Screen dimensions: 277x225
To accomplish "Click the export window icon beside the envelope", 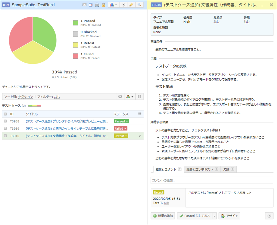I will (x=91, y=5).
